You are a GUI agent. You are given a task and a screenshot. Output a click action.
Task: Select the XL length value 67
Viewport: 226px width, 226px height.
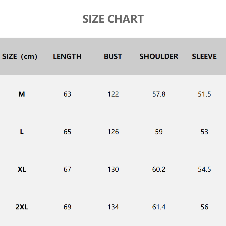[x=67, y=170]
